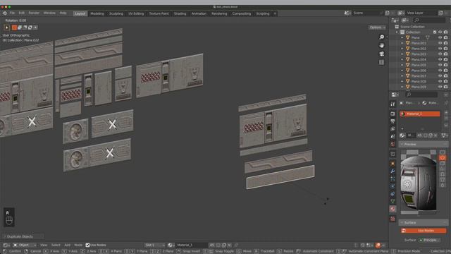The image size is (451, 254).
Task: Open the node editor View menu
Action: [44, 245]
